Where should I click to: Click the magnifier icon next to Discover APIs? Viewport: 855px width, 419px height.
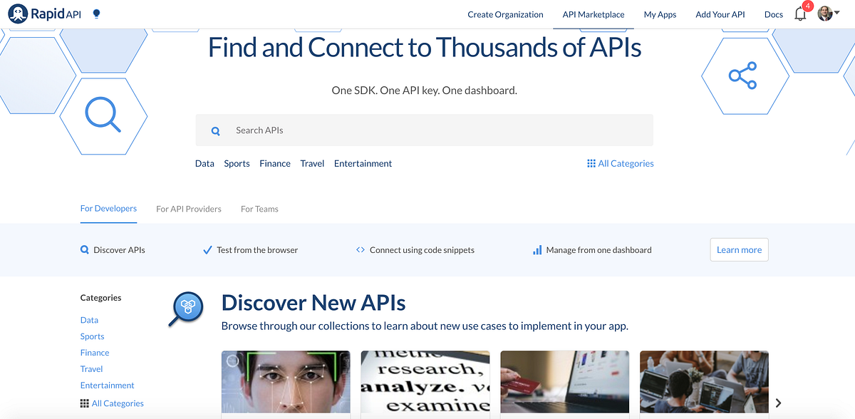tap(85, 249)
